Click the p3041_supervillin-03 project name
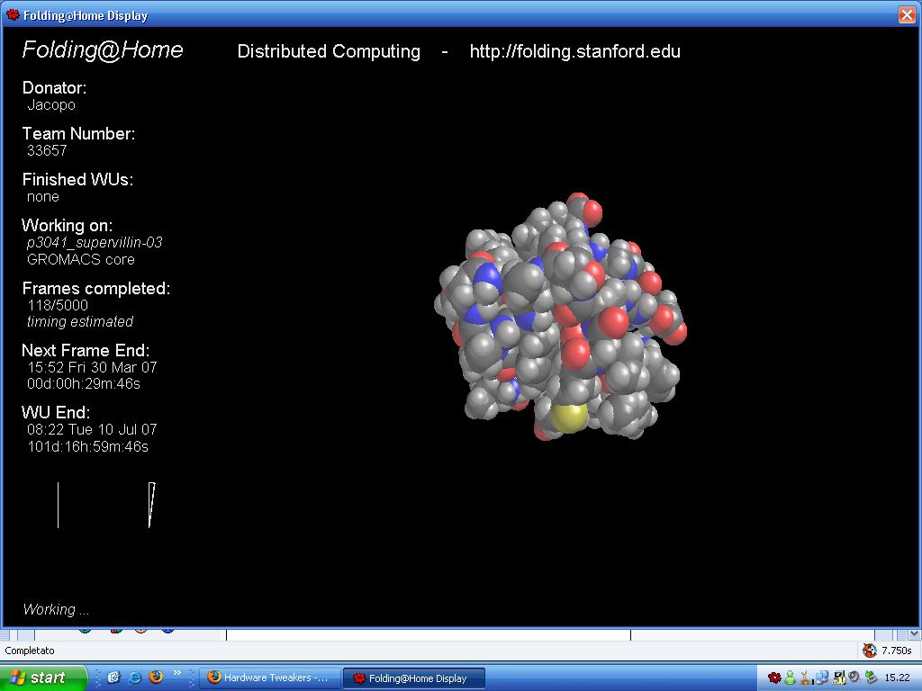The width and height of the screenshot is (922, 691). (x=95, y=243)
